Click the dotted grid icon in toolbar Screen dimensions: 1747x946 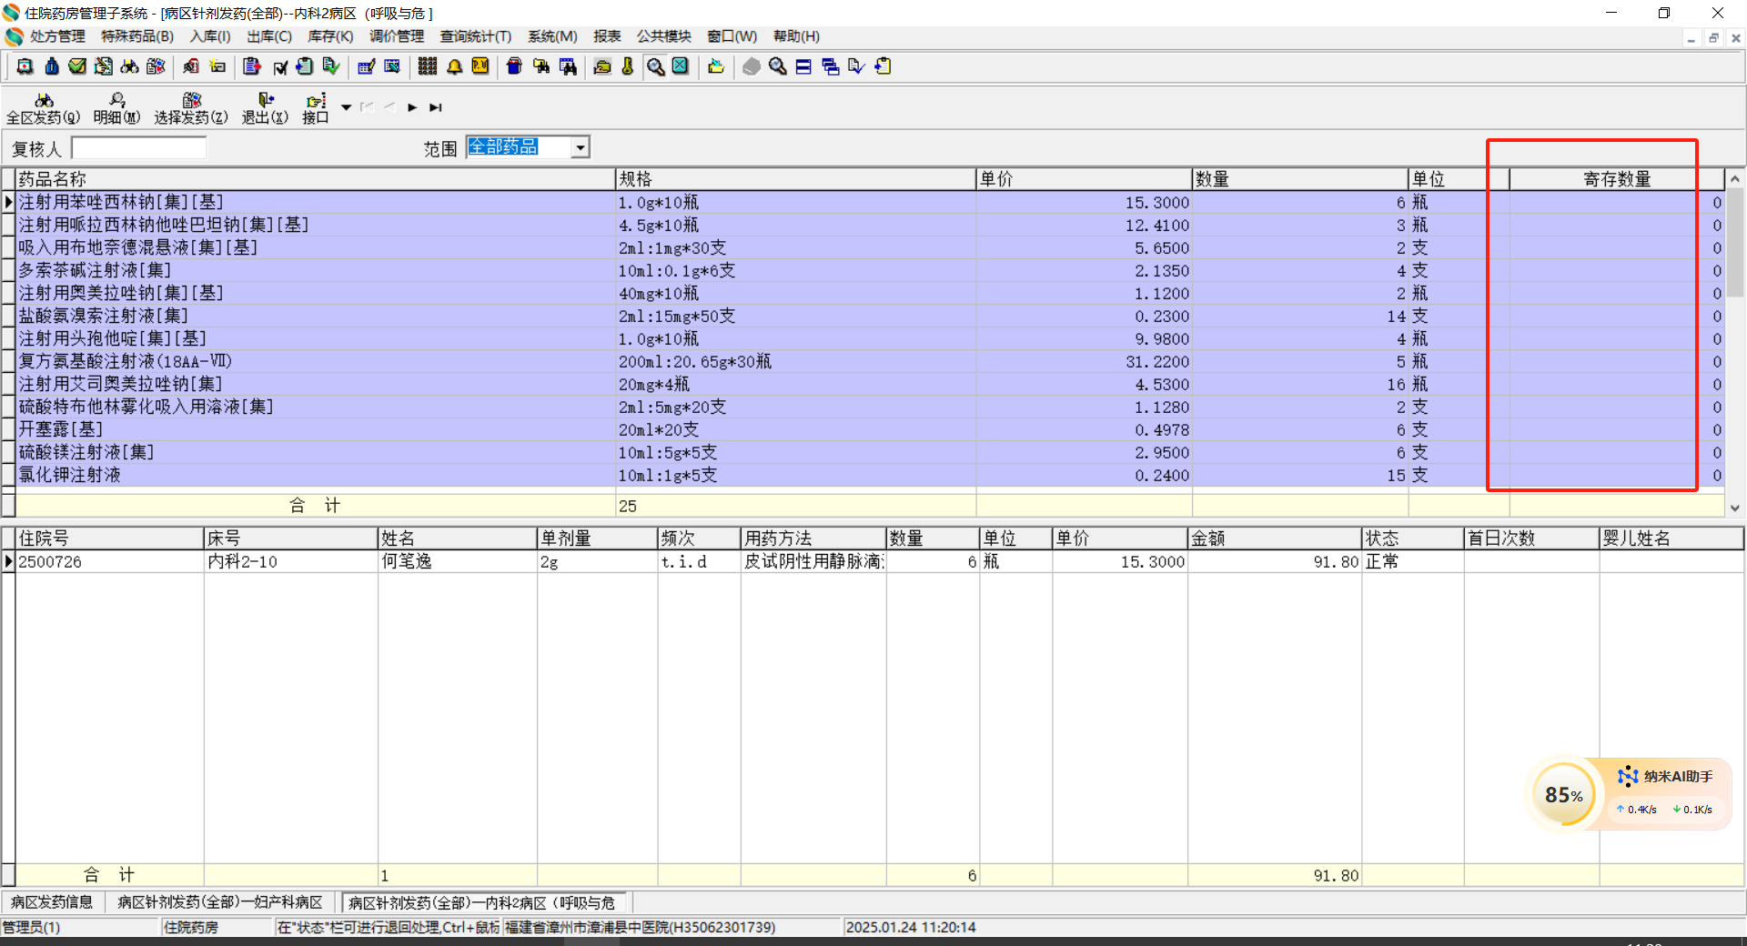click(x=428, y=66)
